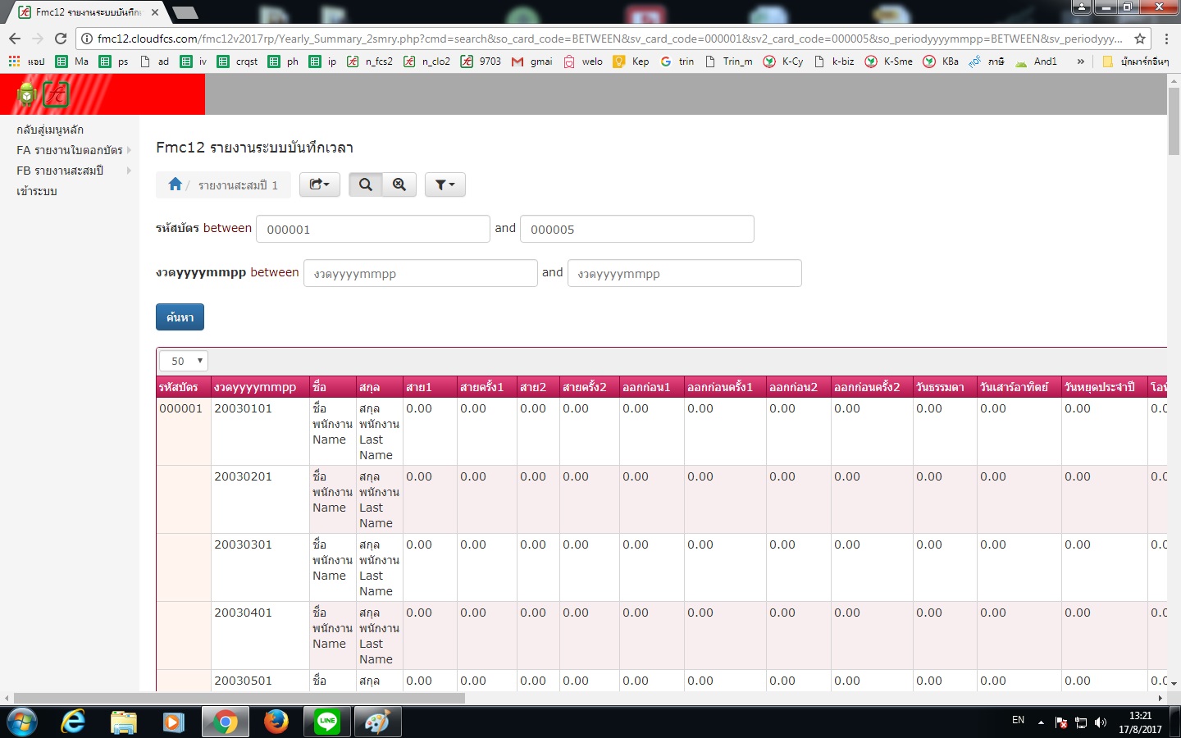The image size is (1181, 738).
Task: Open advanced search zoom icon
Action: point(399,184)
